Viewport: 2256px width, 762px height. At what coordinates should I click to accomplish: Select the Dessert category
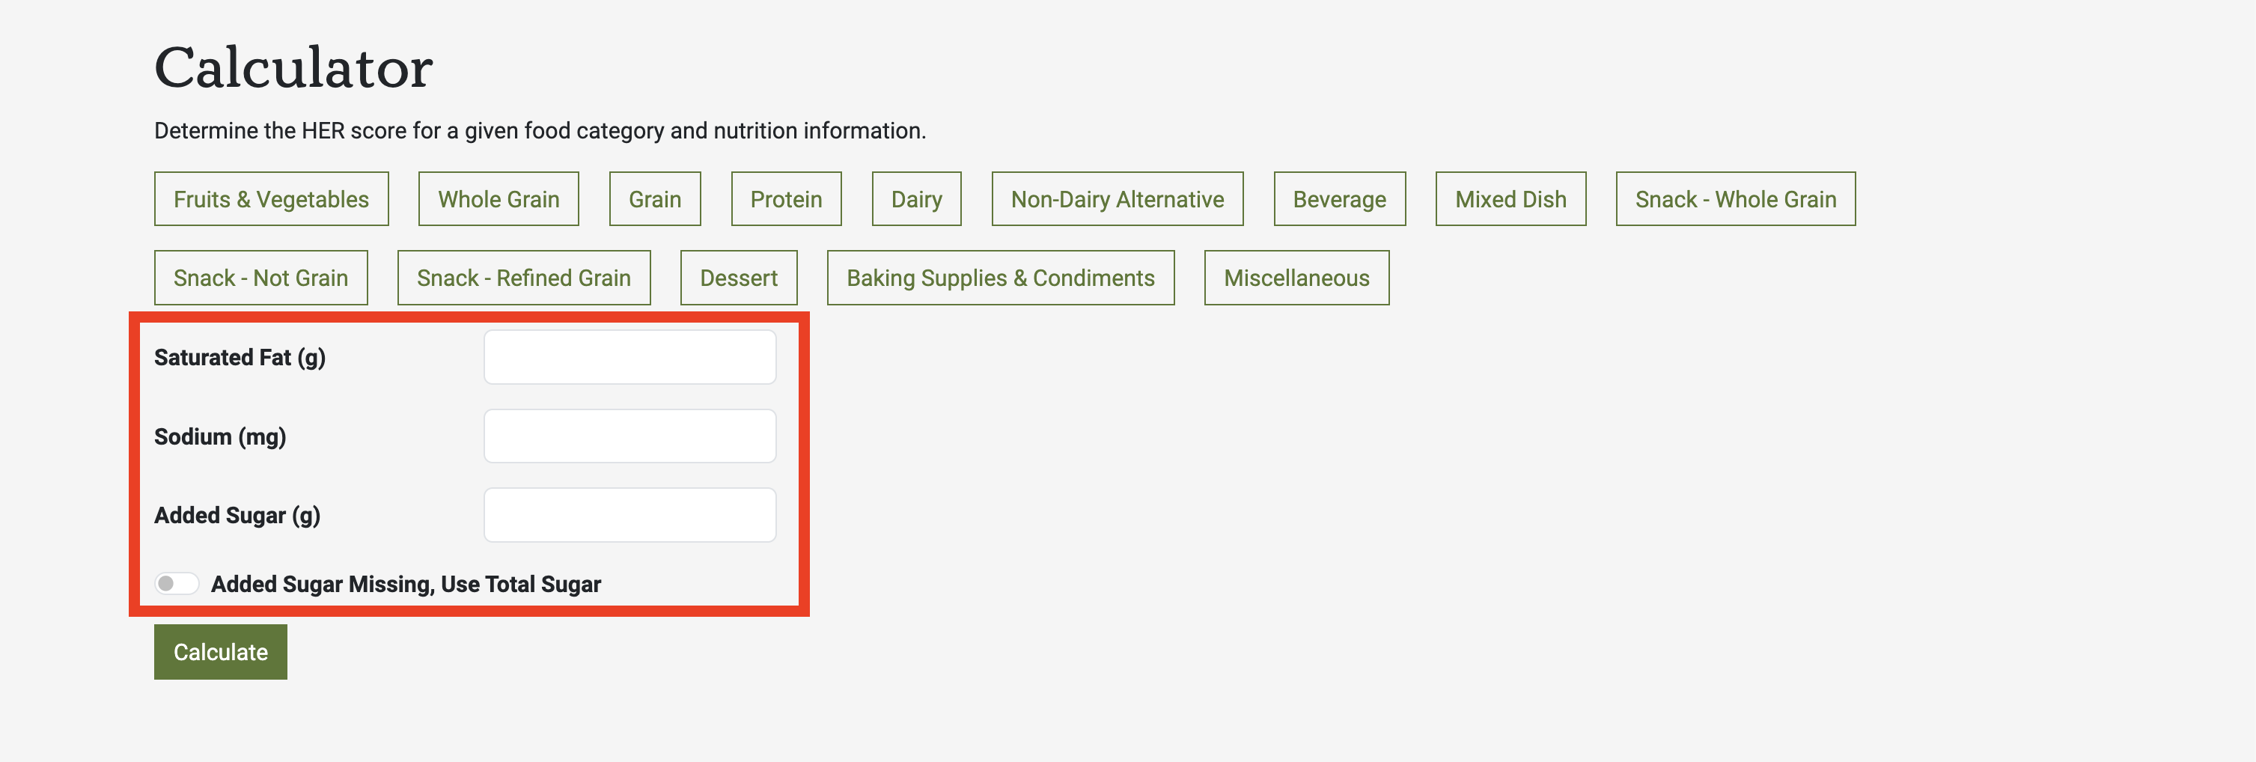coord(738,278)
